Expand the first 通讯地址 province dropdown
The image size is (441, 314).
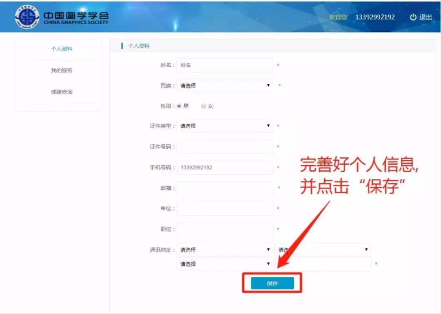tap(225, 250)
